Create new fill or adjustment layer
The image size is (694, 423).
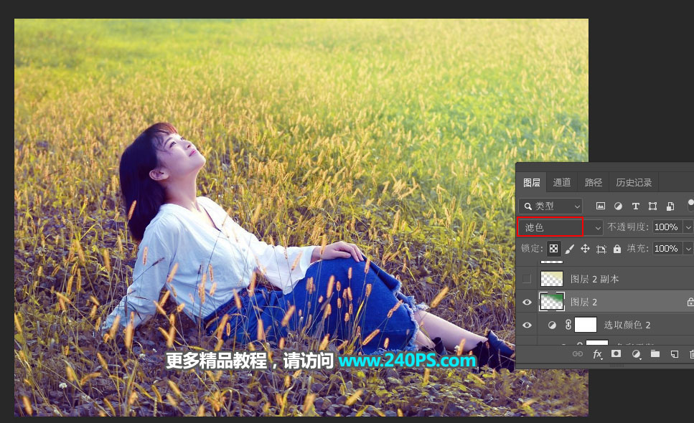[x=636, y=354]
